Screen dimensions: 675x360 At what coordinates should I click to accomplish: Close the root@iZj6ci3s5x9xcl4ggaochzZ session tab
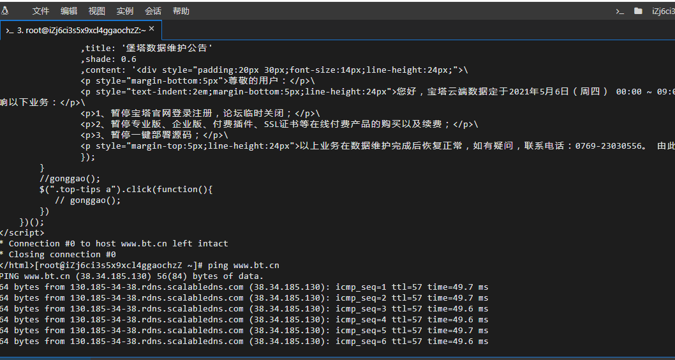point(151,29)
